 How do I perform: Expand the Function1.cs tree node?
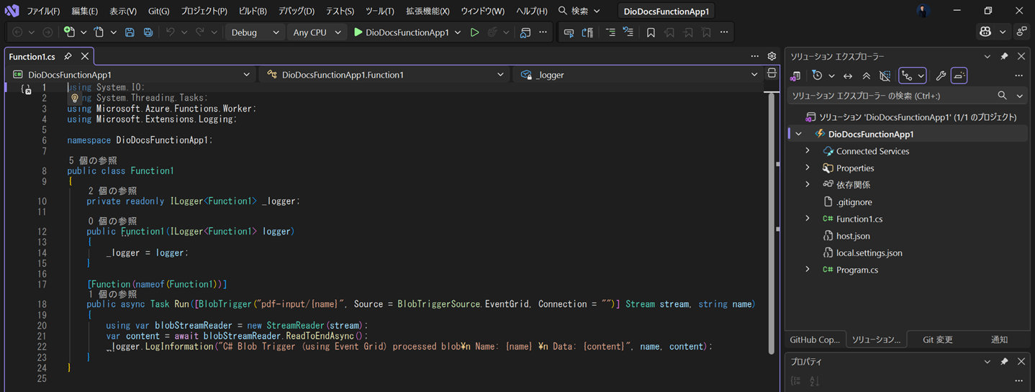pyautogui.click(x=808, y=219)
